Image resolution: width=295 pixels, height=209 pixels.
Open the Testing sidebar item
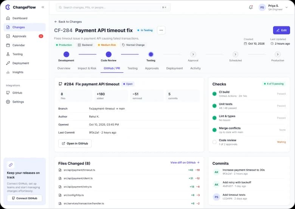[25, 54]
